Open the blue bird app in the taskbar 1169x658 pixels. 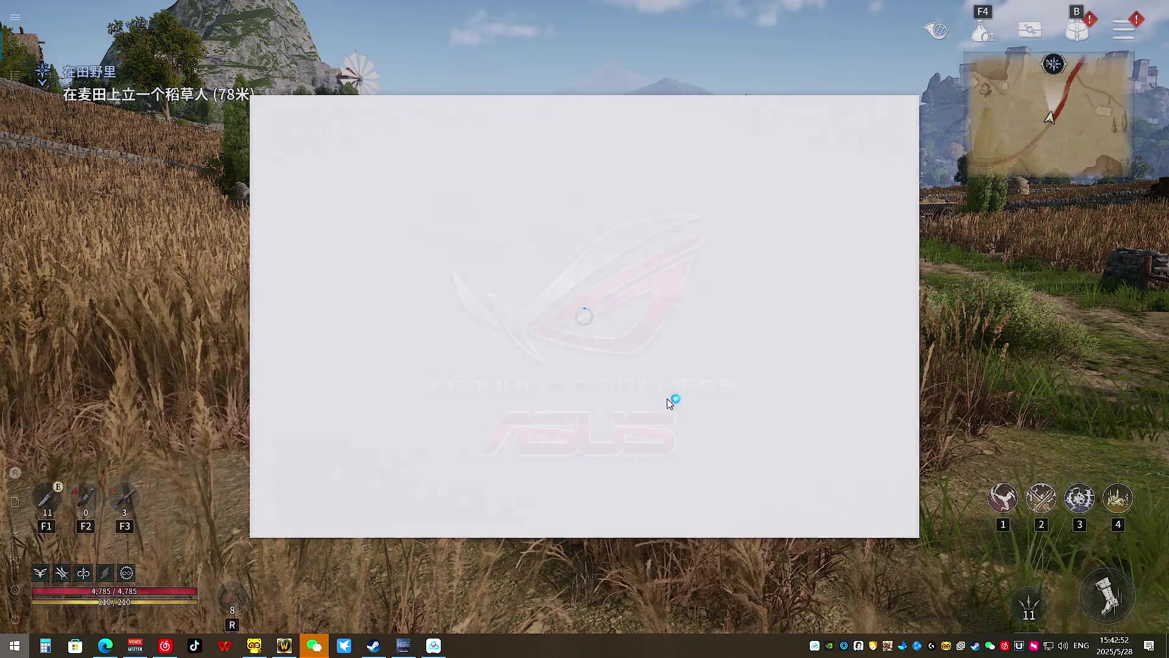pyautogui.click(x=344, y=646)
